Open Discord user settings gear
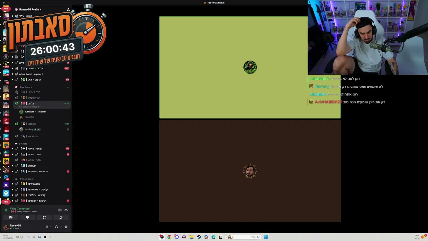This screenshot has width=428, height=241. pos(66,227)
